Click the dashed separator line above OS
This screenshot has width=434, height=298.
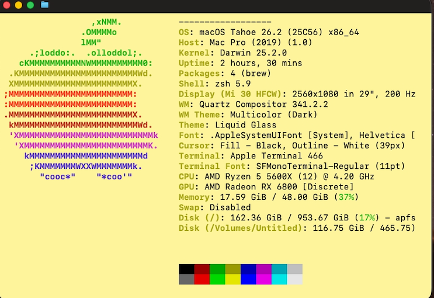(x=225, y=22)
